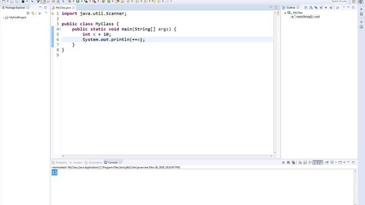Click console output 11
365x205 pixels.
point(55,172)
